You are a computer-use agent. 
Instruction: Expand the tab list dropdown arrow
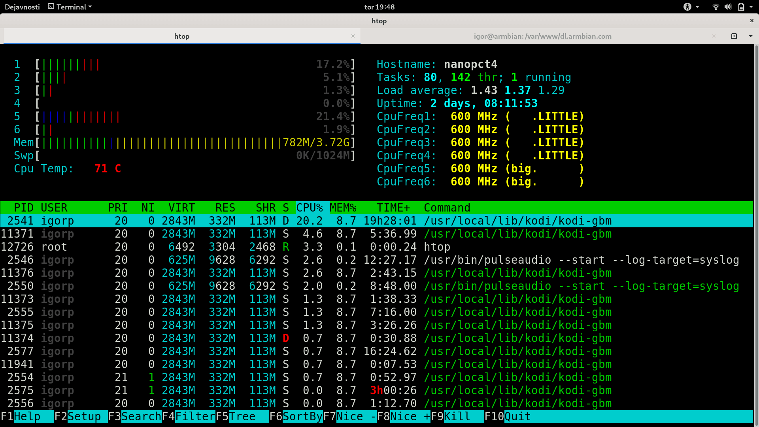750,36
